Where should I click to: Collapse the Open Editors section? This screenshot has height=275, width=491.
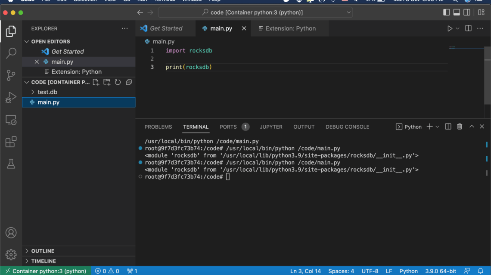point(27,41)
